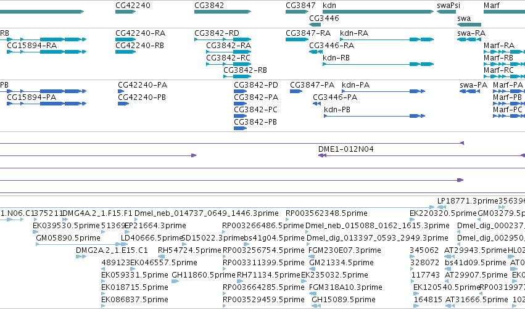Click transcript CG3446-RA
Screen dimensions: 525x309
click(331, 46)
